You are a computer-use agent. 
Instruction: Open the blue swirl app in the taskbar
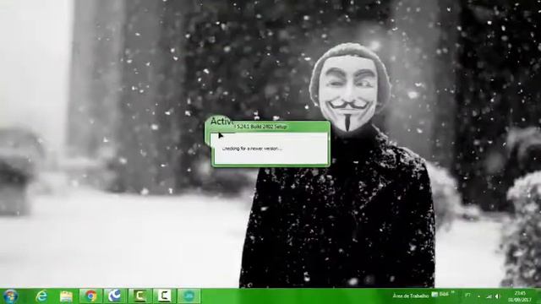[115, 296]
